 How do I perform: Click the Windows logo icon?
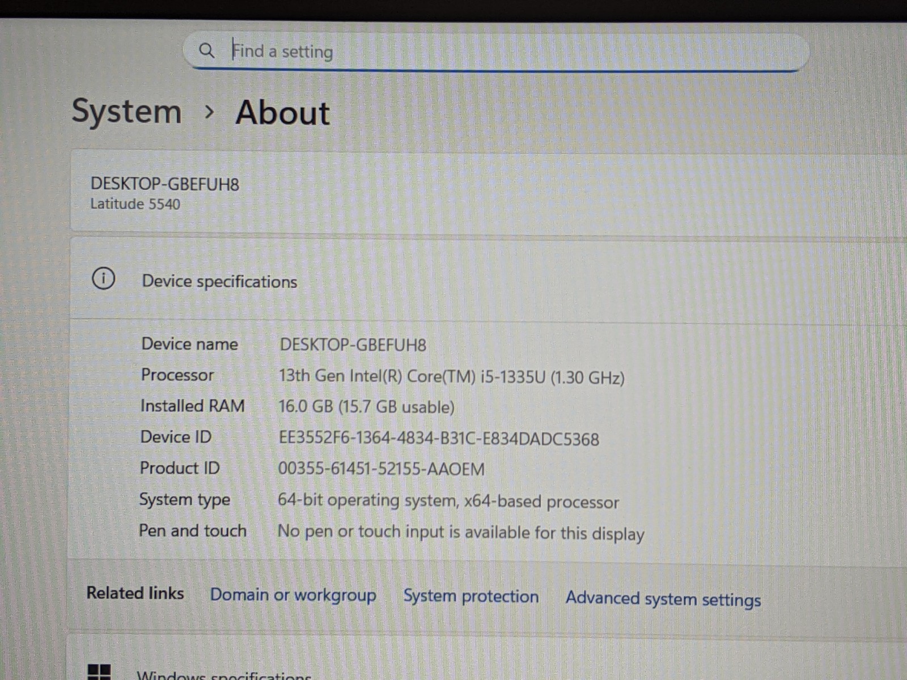tap(100, 672)
